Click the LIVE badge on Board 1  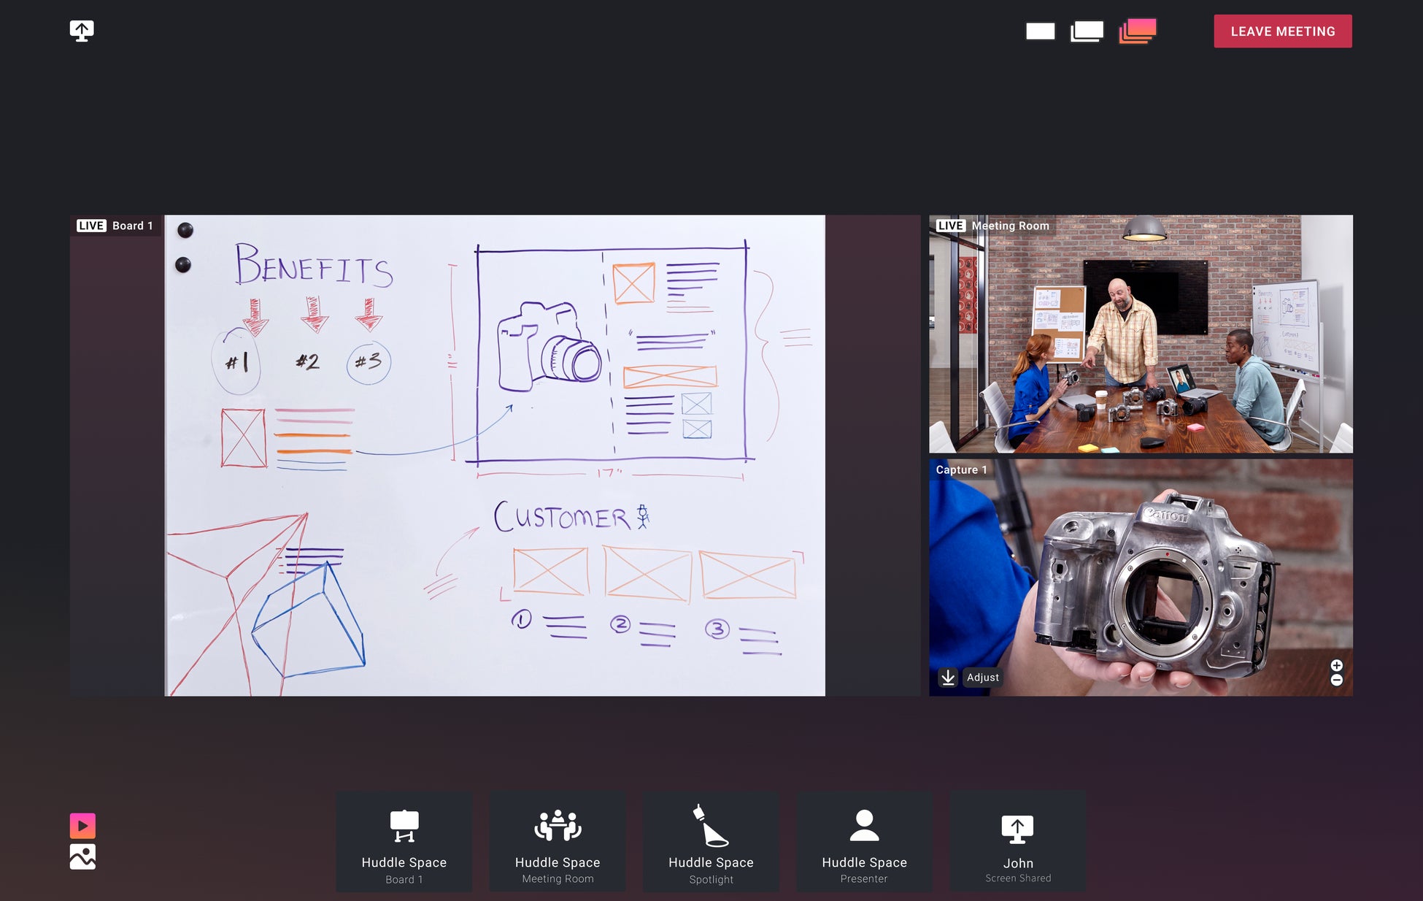point(91,226)
